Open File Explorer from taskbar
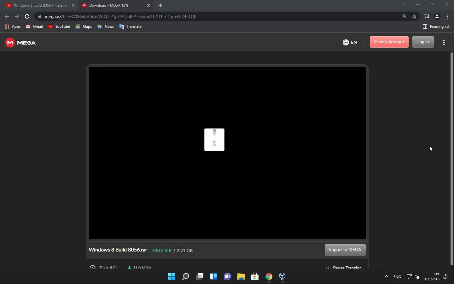The width and height of the screenshot is (454, 284). click(241, 277)
